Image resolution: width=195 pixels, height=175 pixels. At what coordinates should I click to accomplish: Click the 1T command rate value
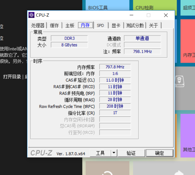pos(115,113)
